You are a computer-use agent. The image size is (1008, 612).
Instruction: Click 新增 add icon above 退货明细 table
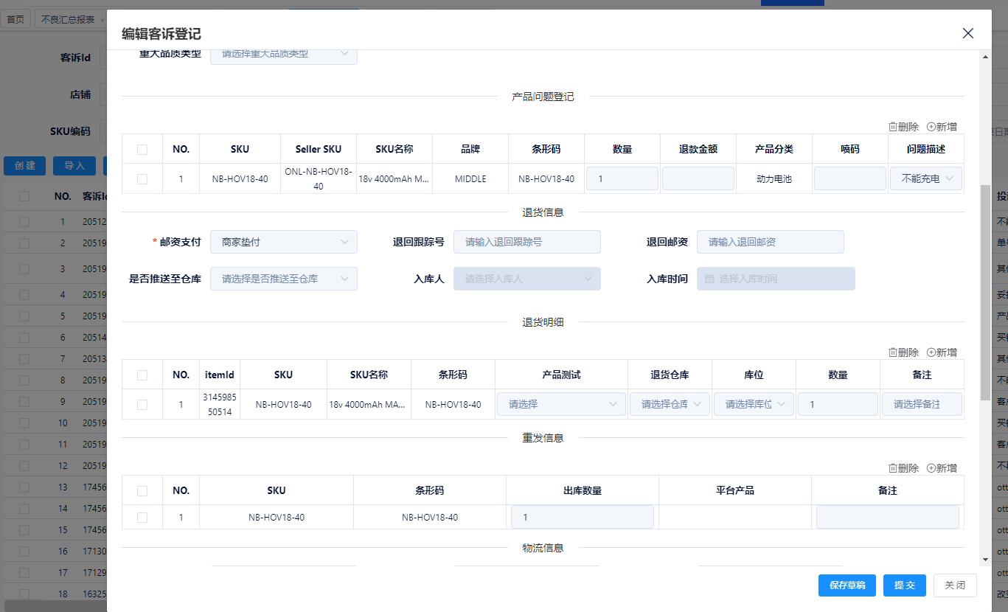(931, 352)
